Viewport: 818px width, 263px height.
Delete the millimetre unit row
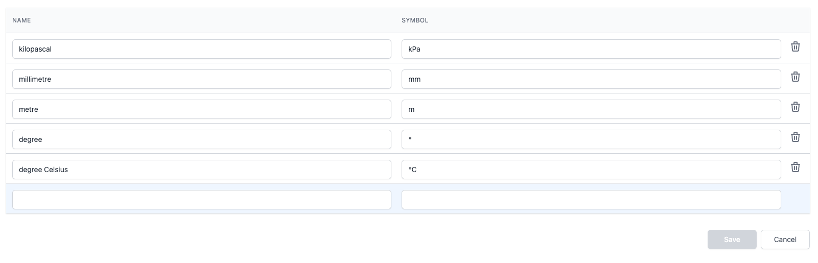795,77
